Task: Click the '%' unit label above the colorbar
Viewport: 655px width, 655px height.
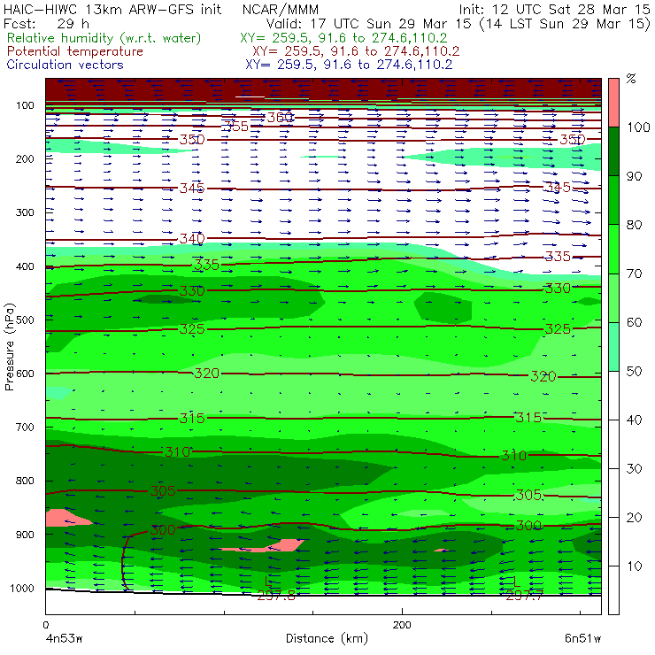Action: 631,79
